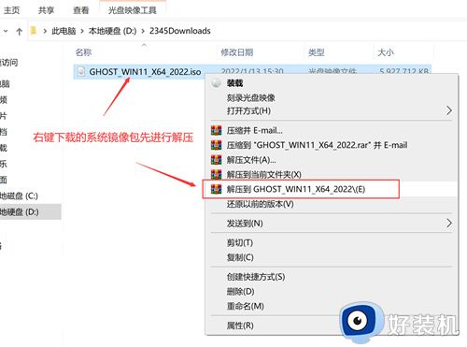
Task: Click file name GHOST_WIN11_X64_2022.iso
Action: (x=145, y=72)
